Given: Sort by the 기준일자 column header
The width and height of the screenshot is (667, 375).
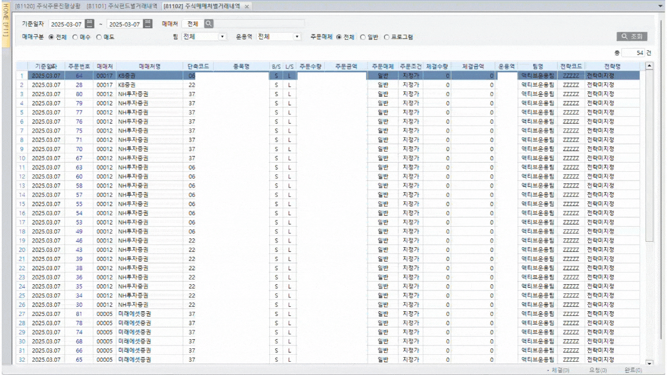Looking at the screenshot, I should 46,67.
